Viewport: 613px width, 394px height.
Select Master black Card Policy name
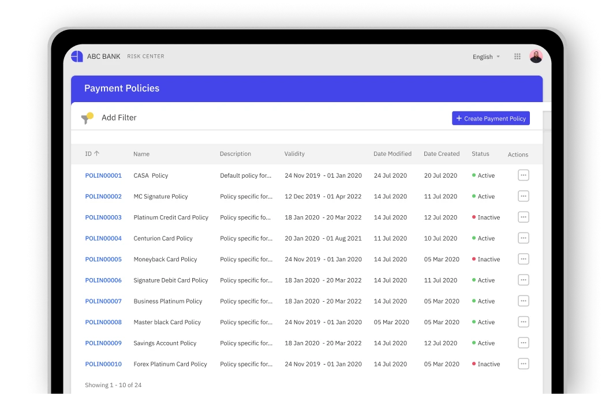pos(167,322)
